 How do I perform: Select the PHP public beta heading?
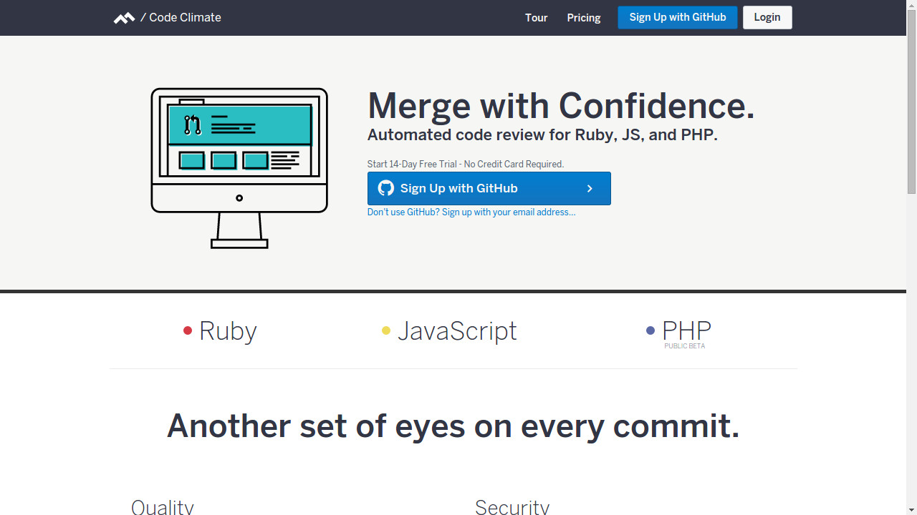tap(686, 333)
